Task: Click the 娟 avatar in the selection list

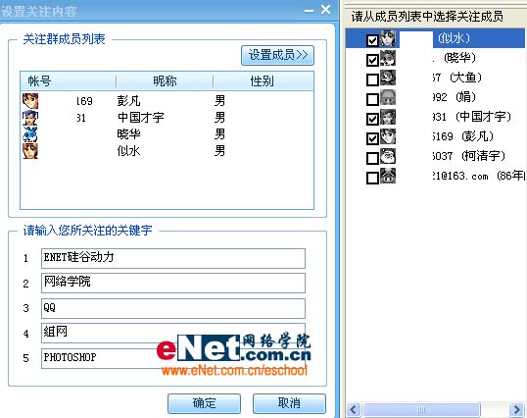Action: coord(388,97)
